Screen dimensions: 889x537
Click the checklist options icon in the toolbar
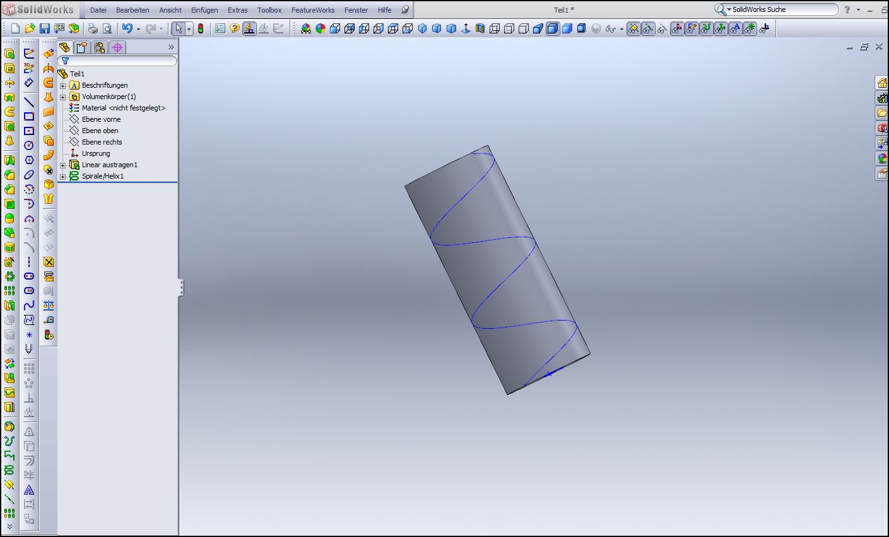(x=220, y=28)
